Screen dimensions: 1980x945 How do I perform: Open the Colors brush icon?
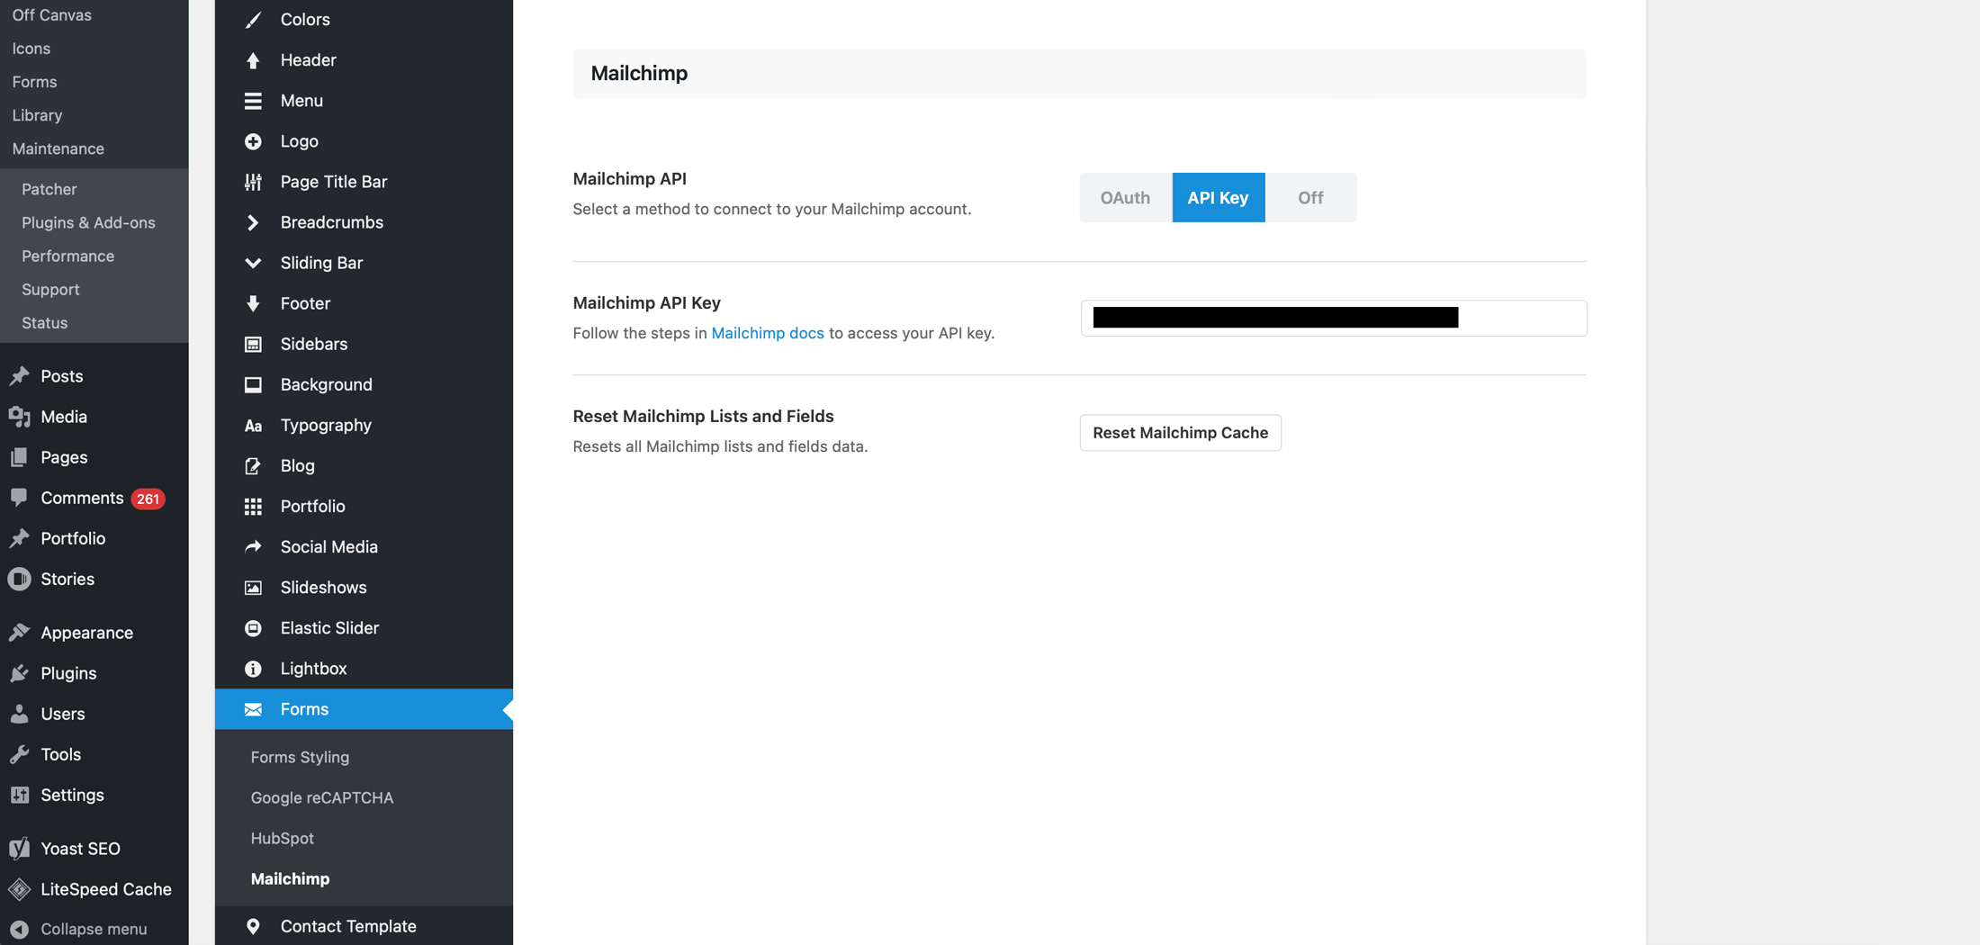pos(253,19)
